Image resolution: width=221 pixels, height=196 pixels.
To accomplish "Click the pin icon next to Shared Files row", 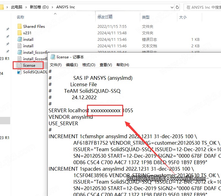I will 8,29.
